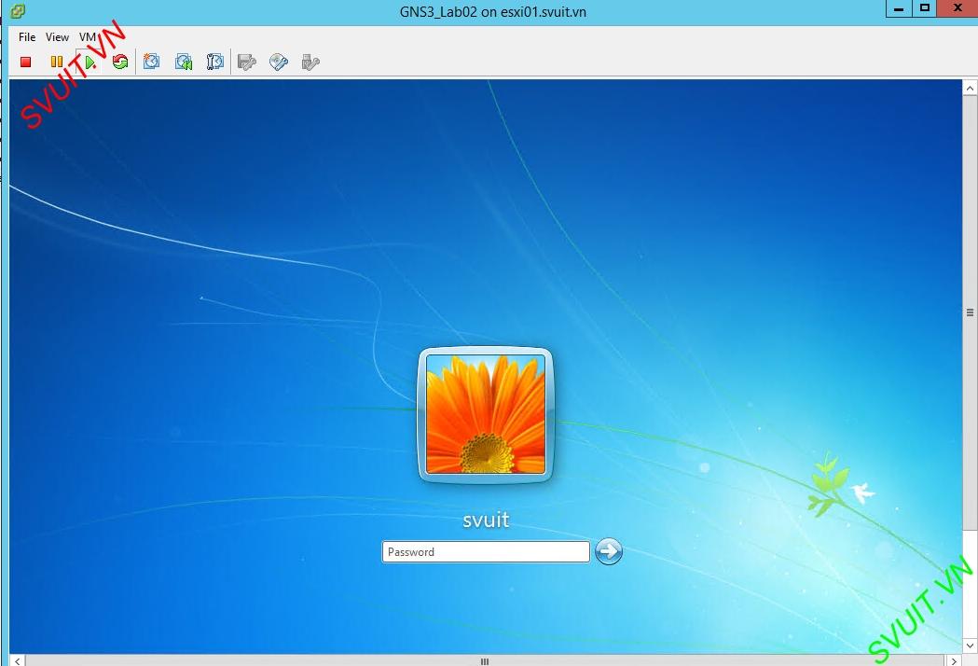978x666 pixels.
Task: Minimize the GNS3_Lab02 console window
Action: [x=899, y=8]
